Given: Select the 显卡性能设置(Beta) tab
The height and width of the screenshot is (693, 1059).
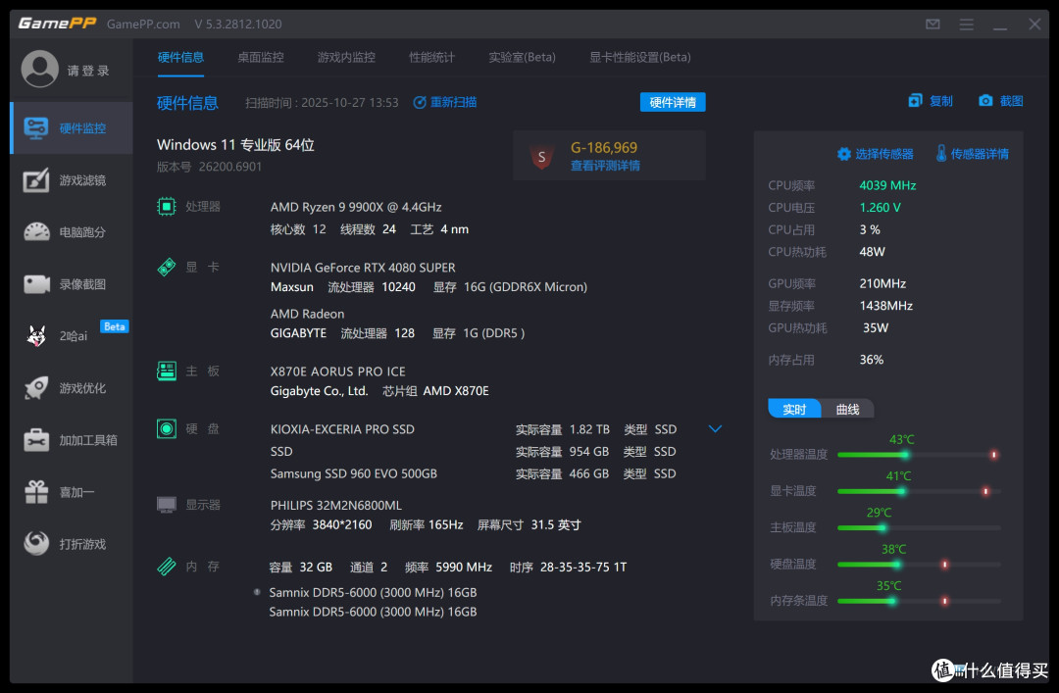Looking at the screenshot, I should point(639,58).
